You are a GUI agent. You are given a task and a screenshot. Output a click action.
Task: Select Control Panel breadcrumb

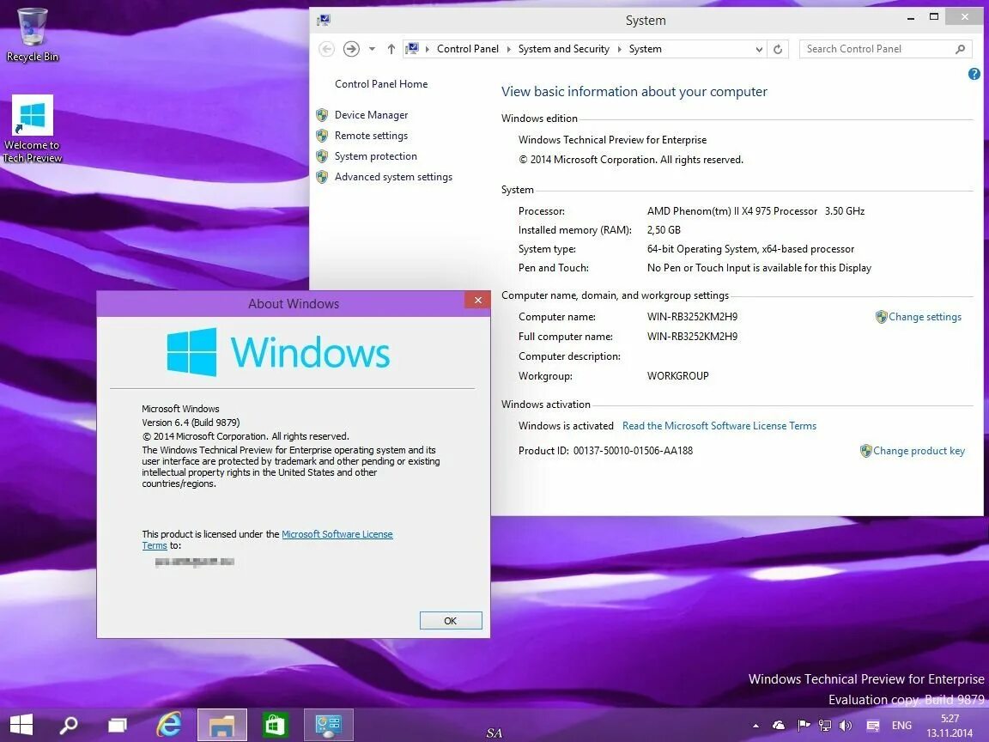click(x=467, y=49)
